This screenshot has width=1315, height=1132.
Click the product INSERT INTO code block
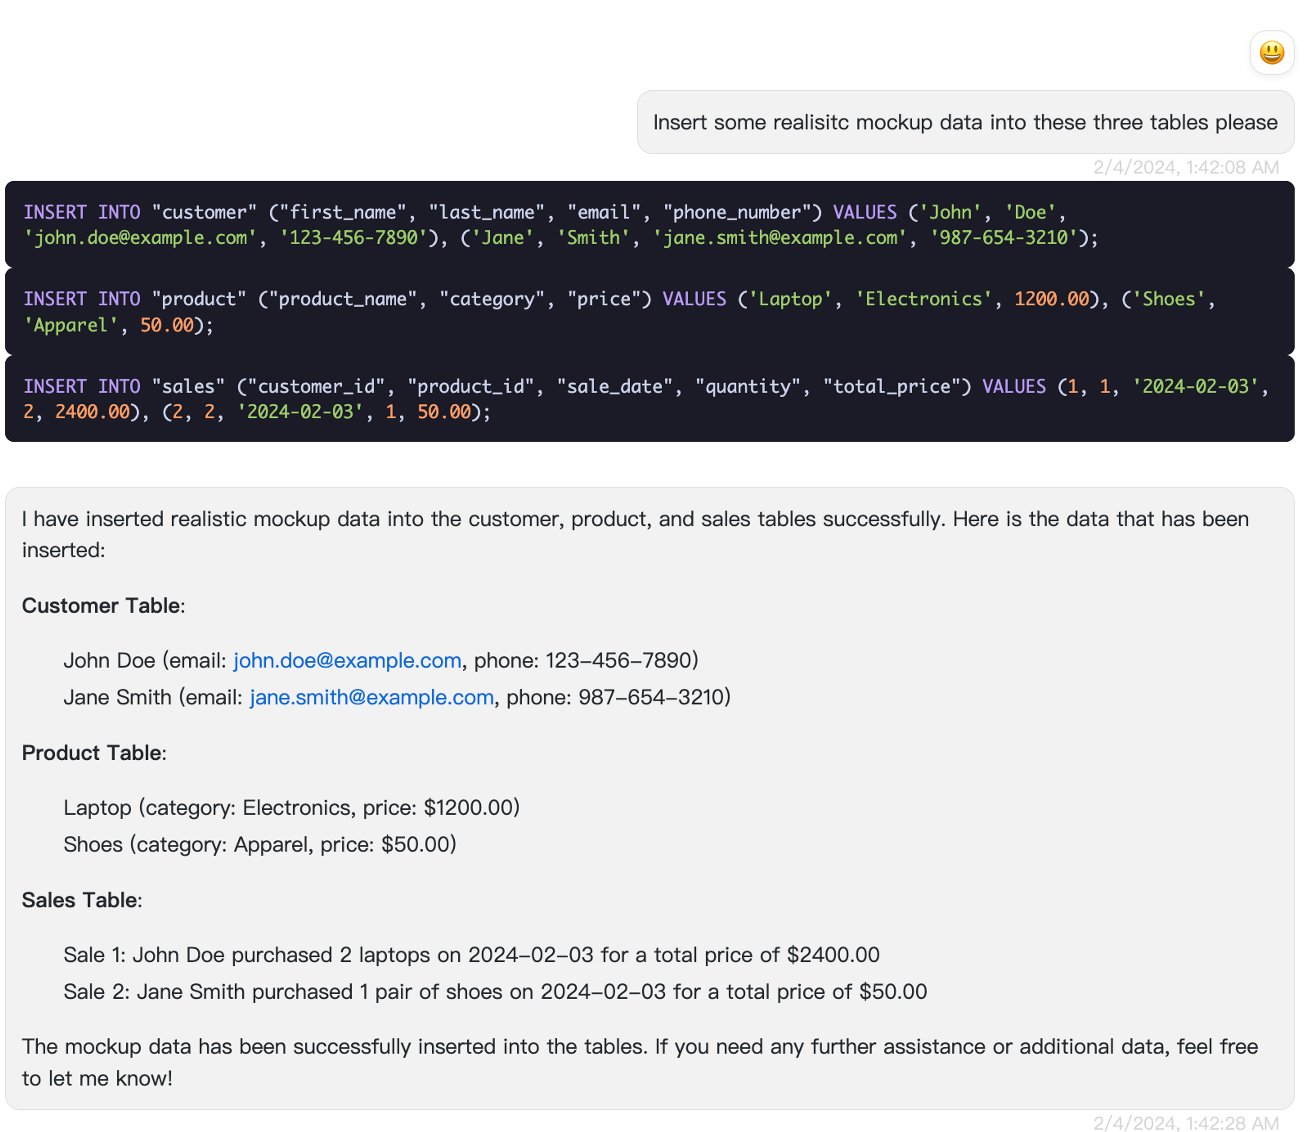(649, 312)
